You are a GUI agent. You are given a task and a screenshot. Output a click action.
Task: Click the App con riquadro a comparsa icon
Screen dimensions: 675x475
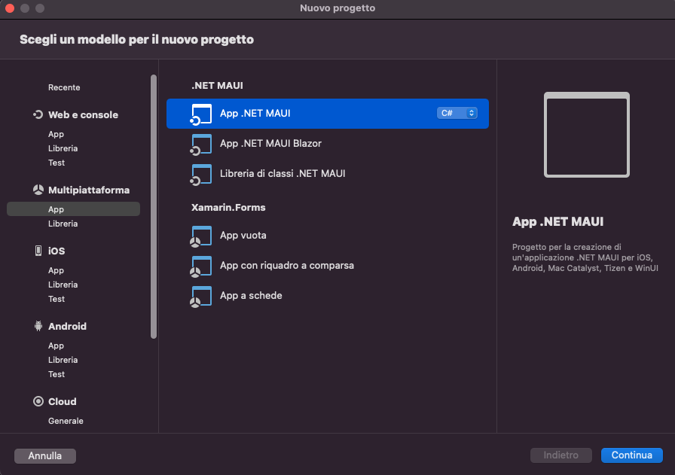coord(200,266)
